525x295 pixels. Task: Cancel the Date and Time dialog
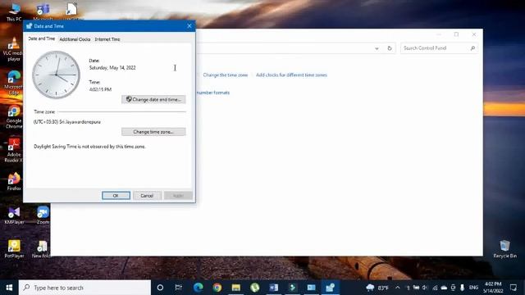click(x=147, y=196)
